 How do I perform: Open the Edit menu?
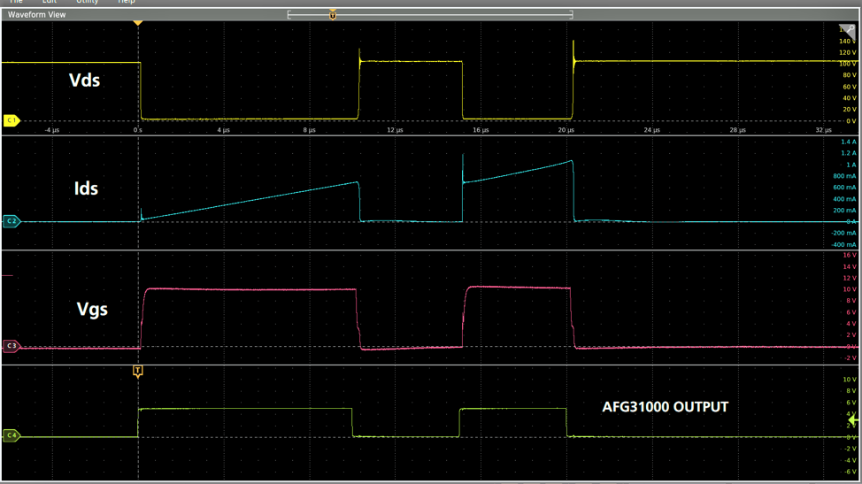click(x=50, y=2)
